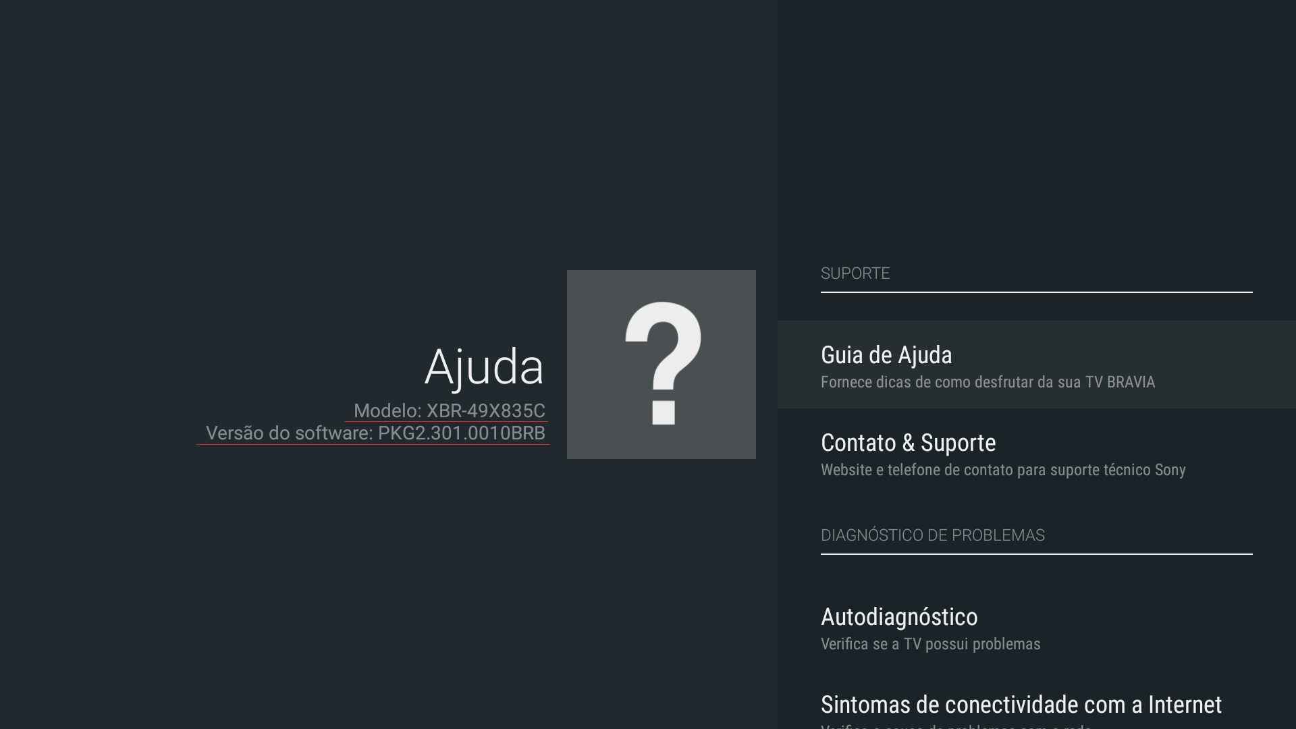
Task: Click the "Fornece dicas de como desfrutar" description
Action: [x=987, y=382]
